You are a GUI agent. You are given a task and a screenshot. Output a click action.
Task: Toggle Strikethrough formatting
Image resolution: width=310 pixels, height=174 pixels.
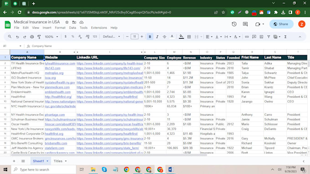coord(165,37)
